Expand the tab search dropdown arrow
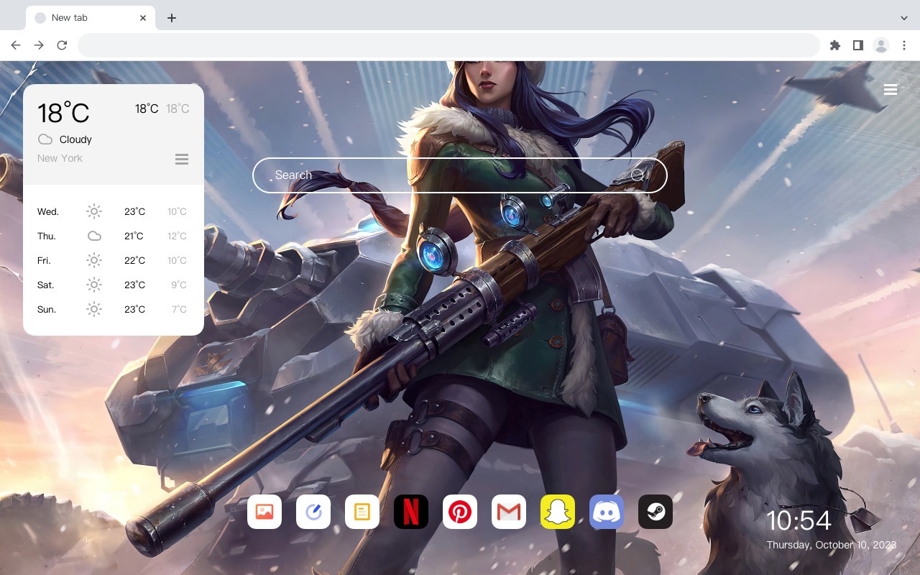The image size is (920, 575). (904, 18)
